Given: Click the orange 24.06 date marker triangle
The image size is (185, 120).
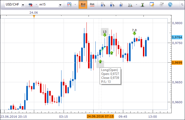Looking at the screenshot, I should [x=34, y=17].
